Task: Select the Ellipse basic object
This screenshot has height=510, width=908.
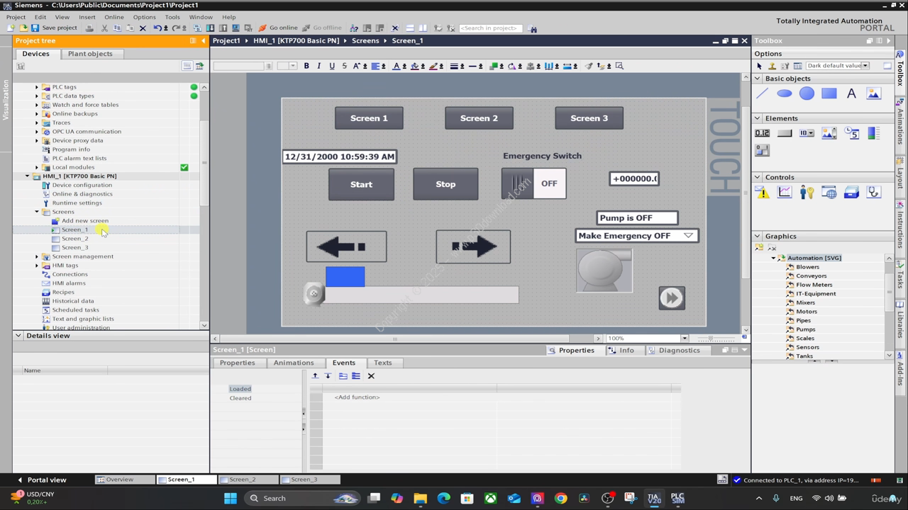Action: [x=785, y=93]
